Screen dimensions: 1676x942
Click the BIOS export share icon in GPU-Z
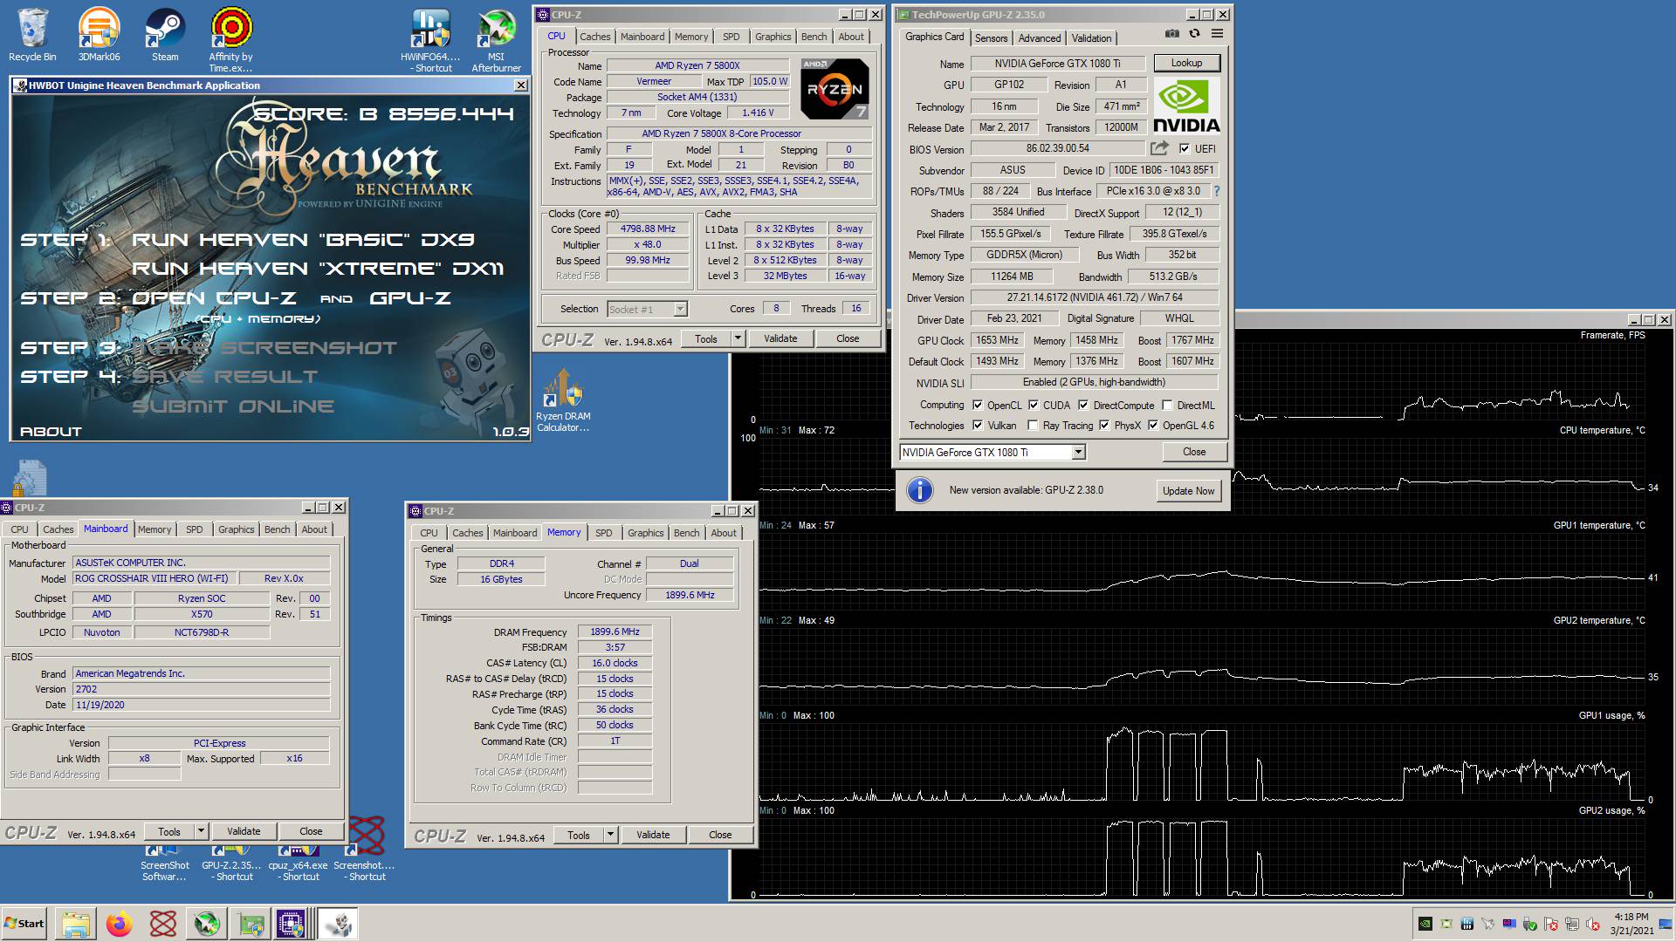pyautogui.click(x=1159, y=148)
